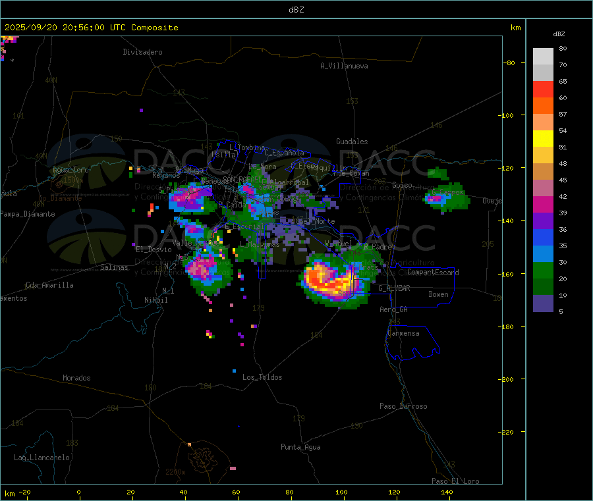Click the Los_Toldos location label
593x501 pixels.
[262, 377]
